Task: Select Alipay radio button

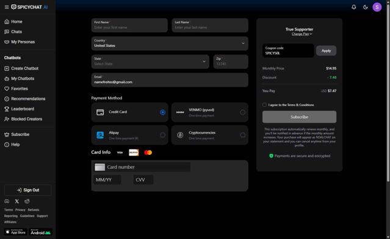Action: point(162,135)
